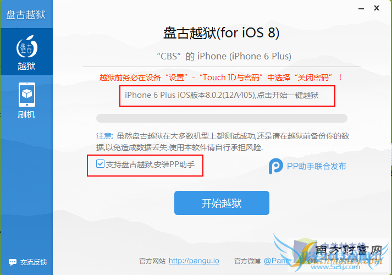Minimize the Pangu jailbreak window

[x=361, y=9]
